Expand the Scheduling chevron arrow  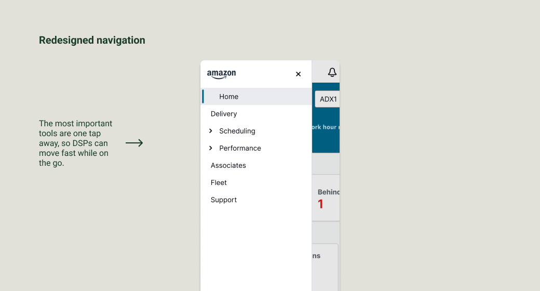click(x=211, y=131)
